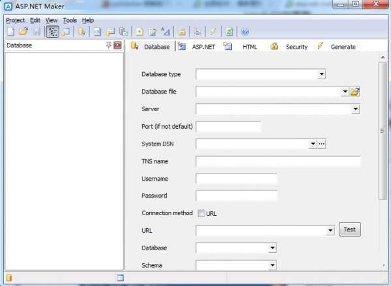Click the New project toolbar icon

pyautogui.click(x=10, y=32)
